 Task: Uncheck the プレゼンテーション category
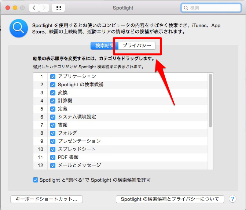pos(53,141)
